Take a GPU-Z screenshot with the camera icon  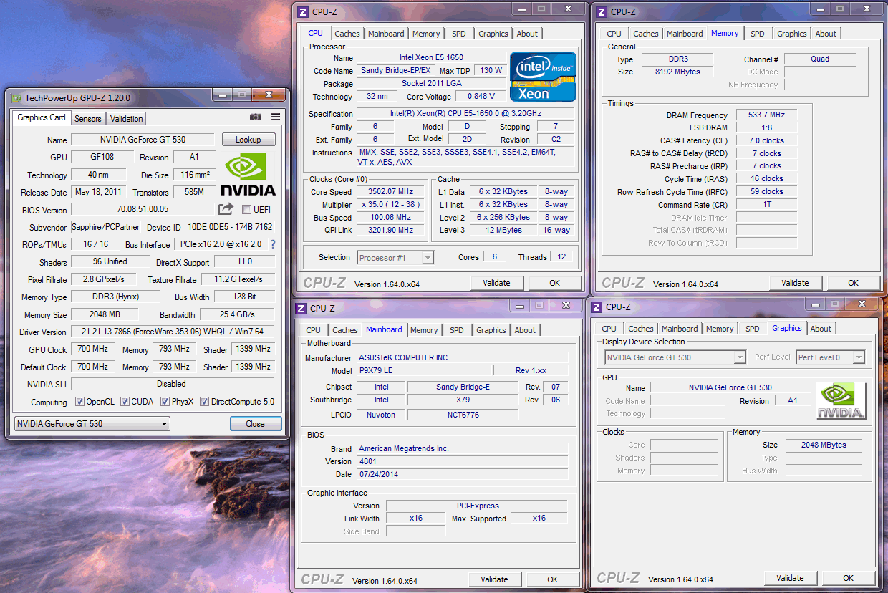click(x=255, y=117)
